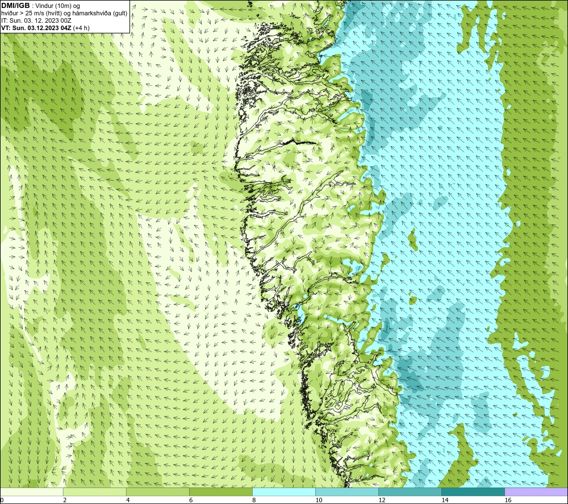The width and height of the screenshot is (568, 504).
Task: Click the 4–6 m/s green band
Action: [157, 491]
